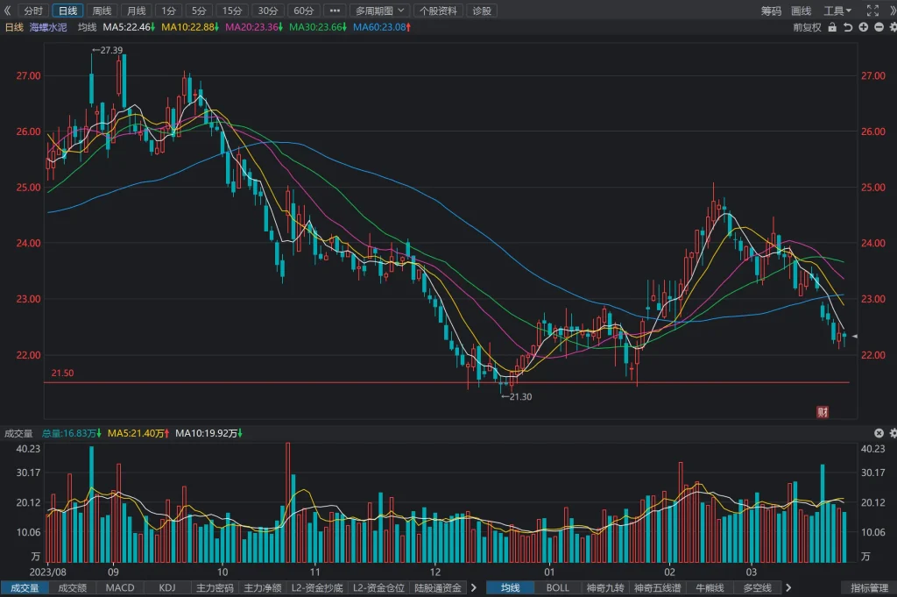
Task: Open the 诊股 stock diagnosis
Action: (482, 11)
